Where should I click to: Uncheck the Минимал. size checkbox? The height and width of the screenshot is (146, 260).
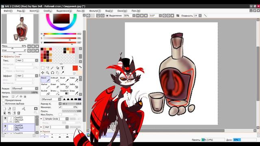(x=60, y=107)
